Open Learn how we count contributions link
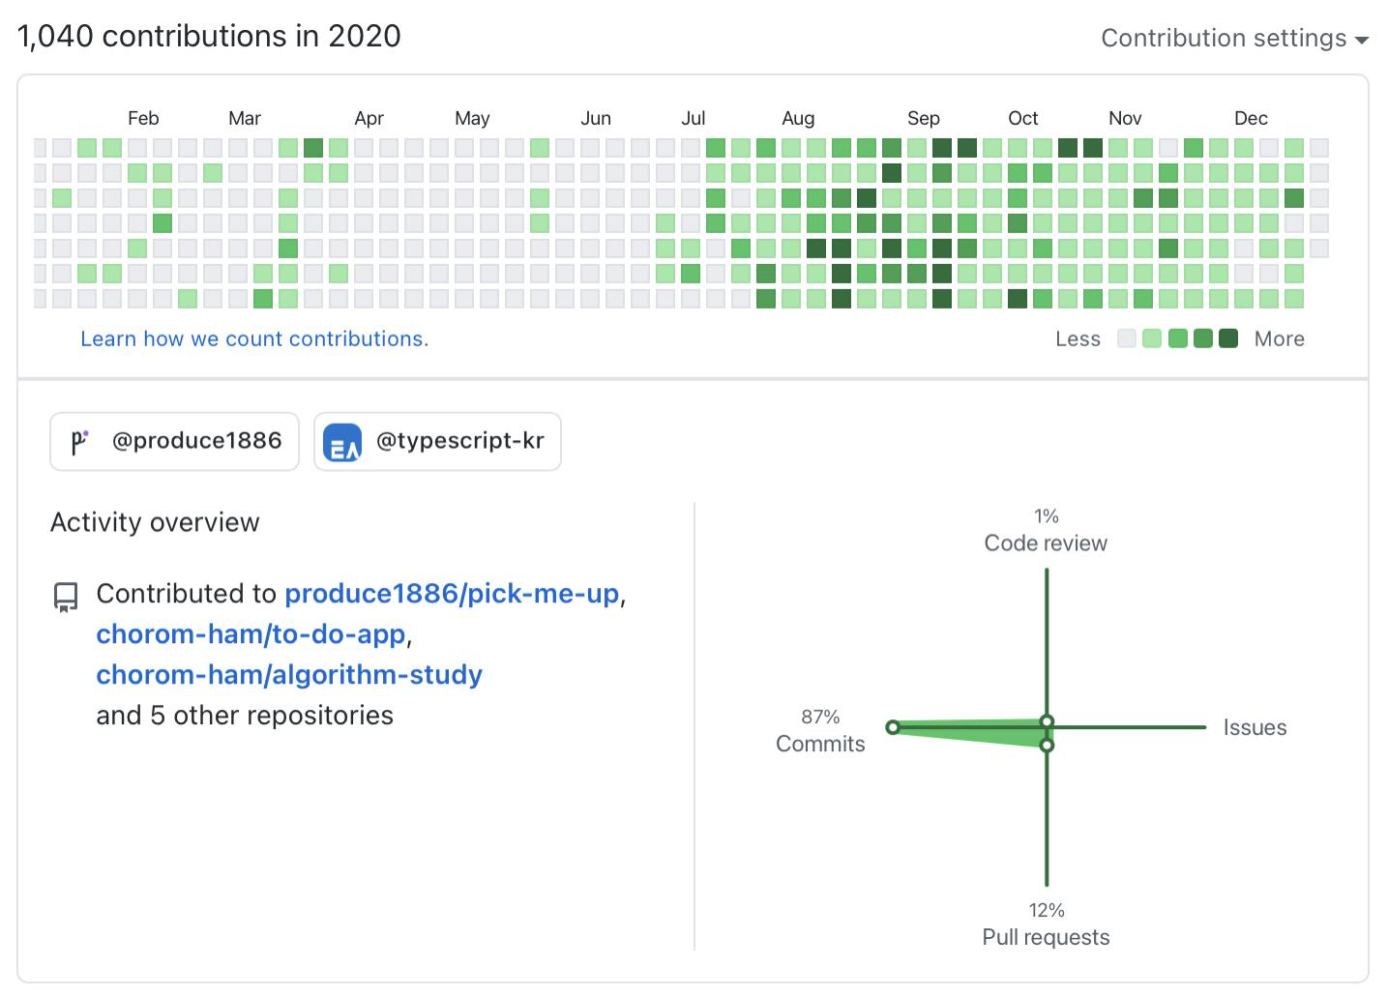 254,339
